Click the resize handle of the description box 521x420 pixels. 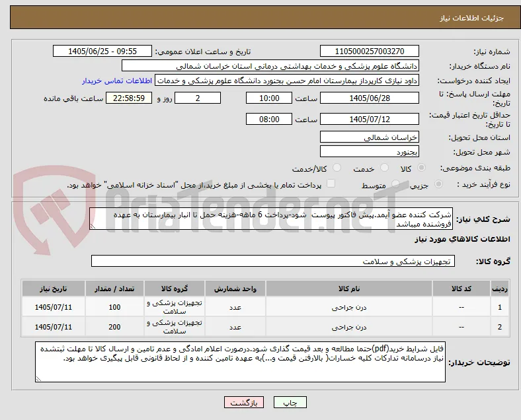(93, 227)
